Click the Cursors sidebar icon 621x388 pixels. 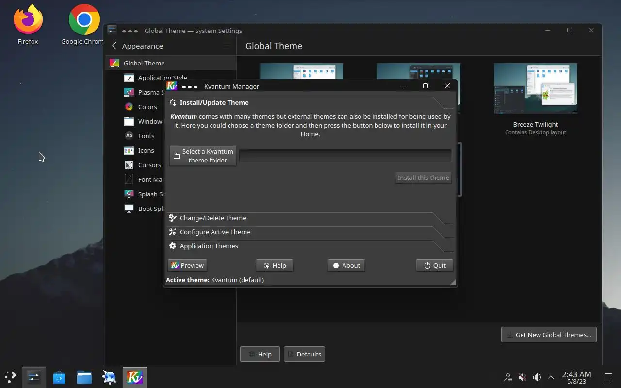coord(129,165)
